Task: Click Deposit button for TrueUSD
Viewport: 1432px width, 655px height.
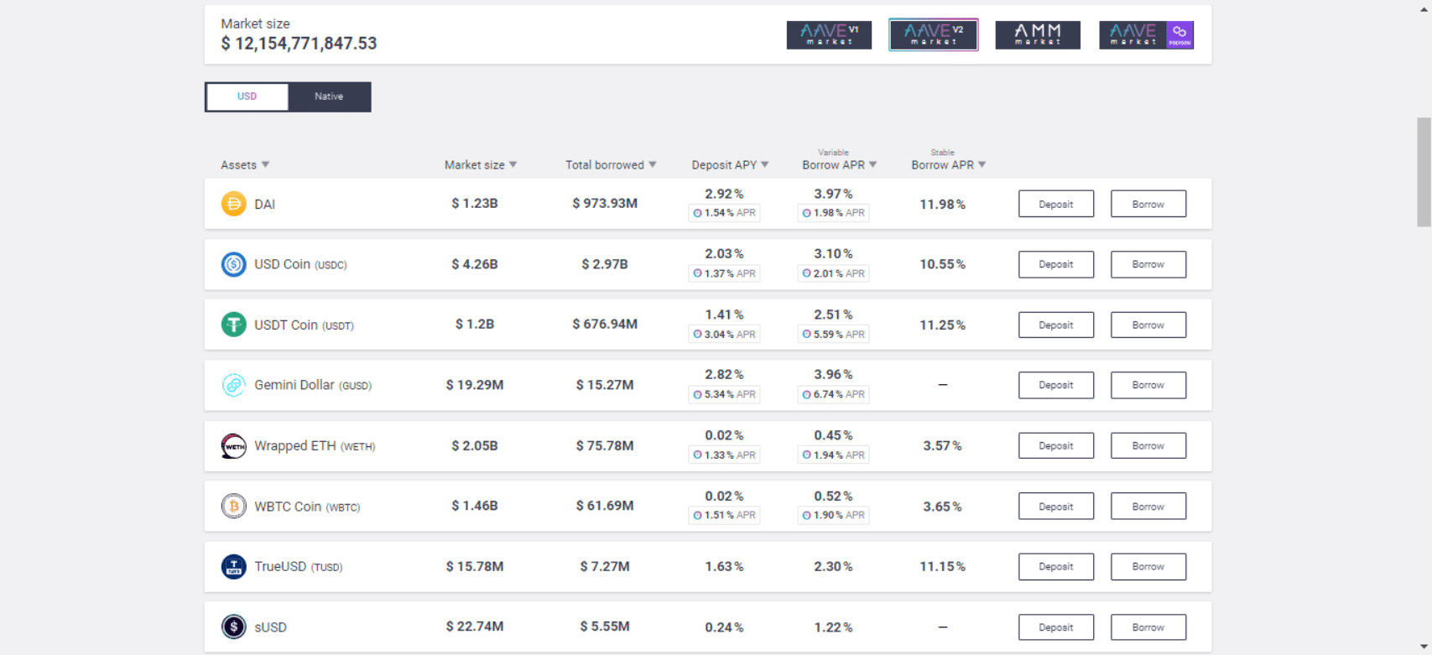Action: tap(1056, 566)
